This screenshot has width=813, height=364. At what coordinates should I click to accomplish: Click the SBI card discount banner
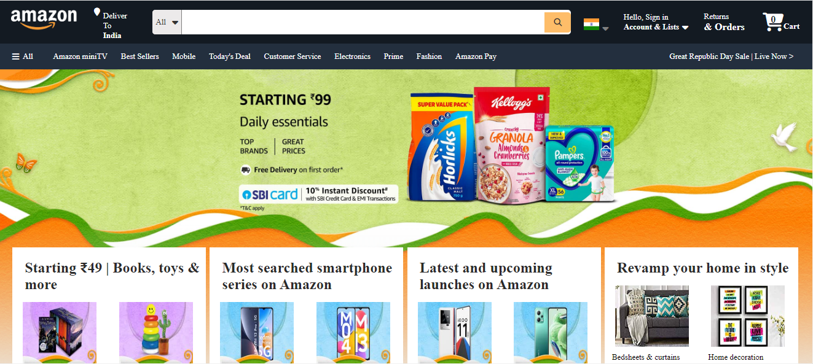click(318, 194)
